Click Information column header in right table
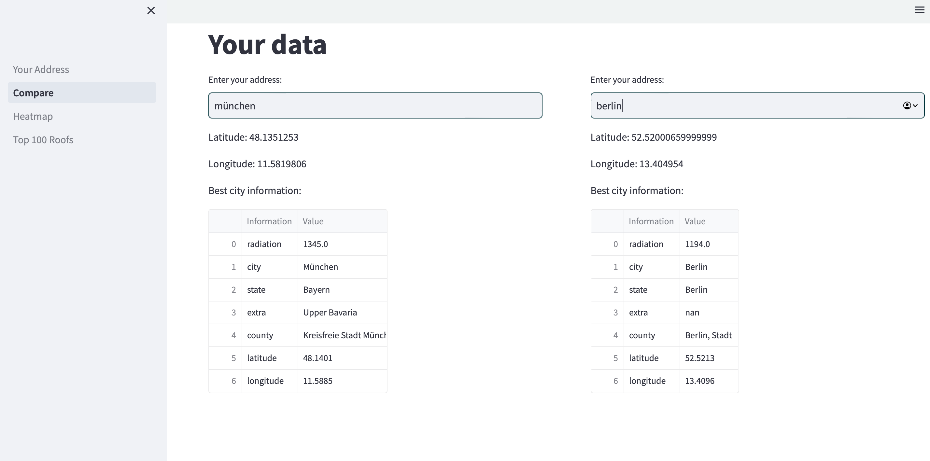This screenshot has height=461, width=930. coord(651,221)
